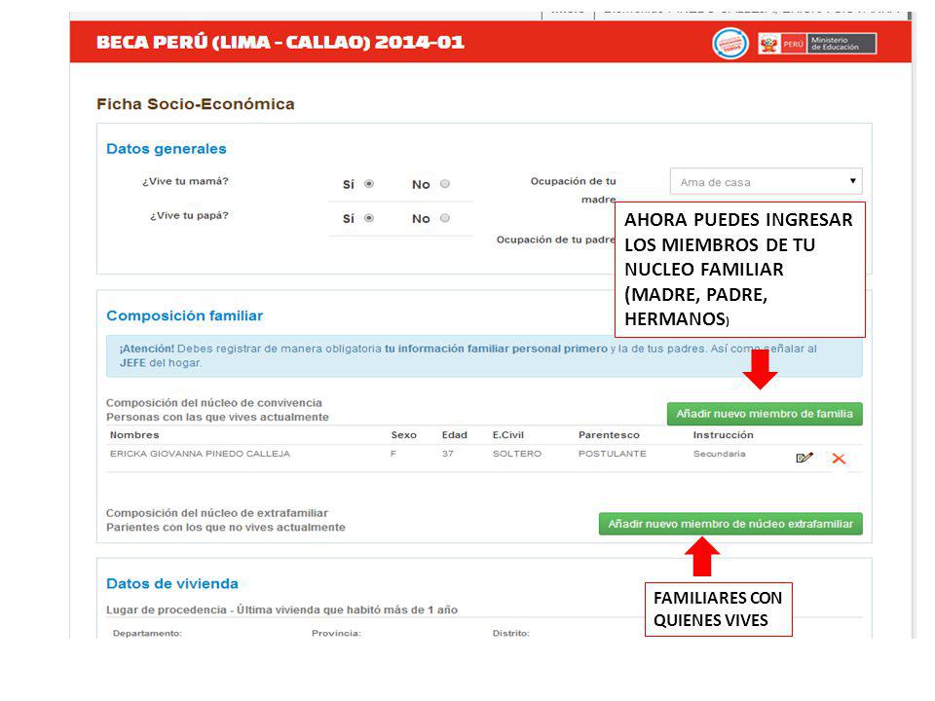Click the edit pencil icon for Ericka's row
935x701 pixels.
804,458
